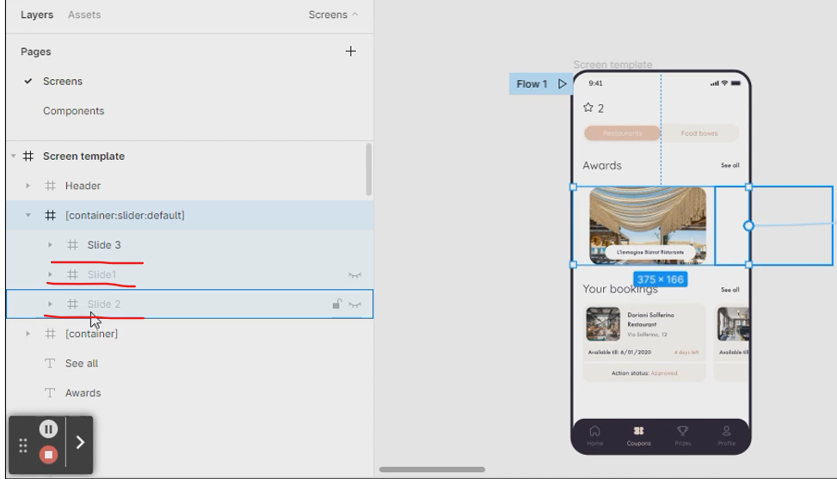
Task: Show the hidden Slide1 layer
Action: pos(355,275)
